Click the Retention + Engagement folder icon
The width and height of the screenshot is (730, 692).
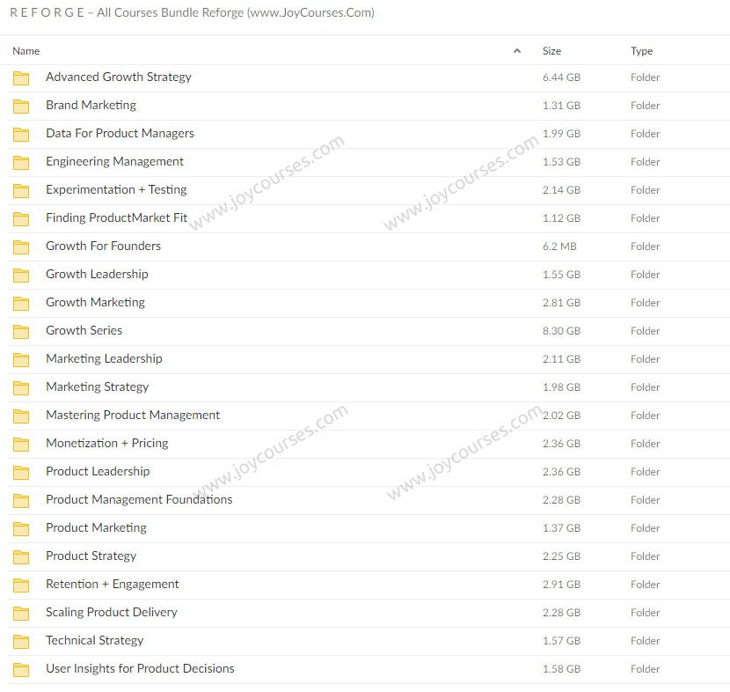click(x=21, y=585)
